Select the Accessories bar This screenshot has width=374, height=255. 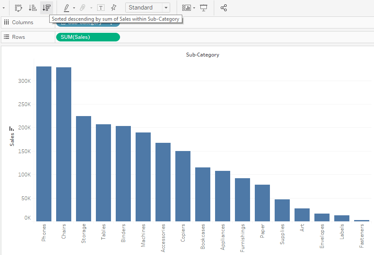(x=163, y=182)
